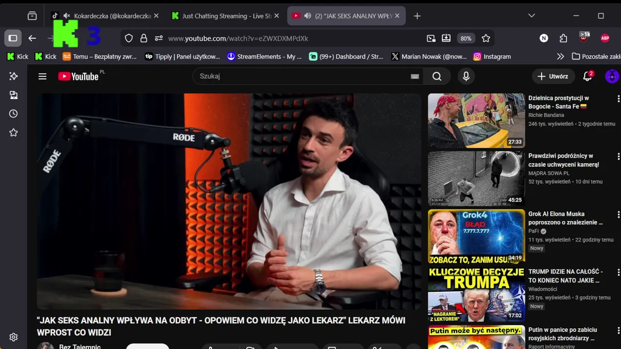The width and height of the screenshot is (621, 349).
Task: Click the download-in-tray icon in address bar
Action: tap(446, 38)
